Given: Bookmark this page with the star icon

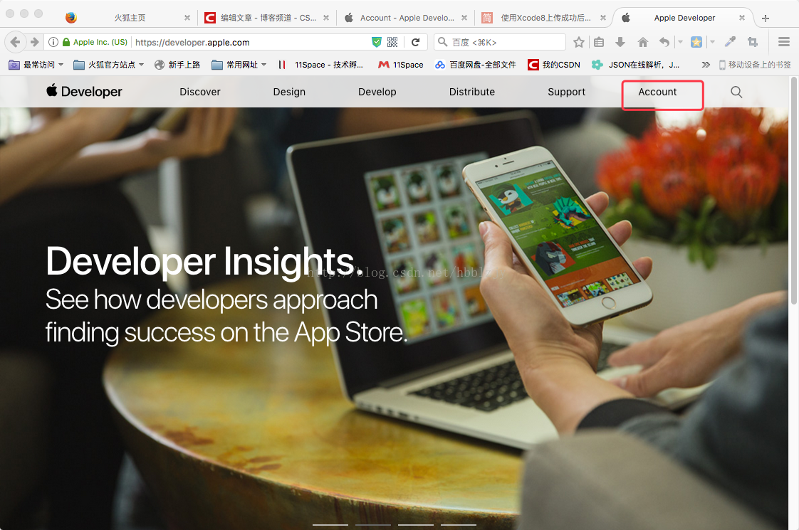Looking at the screenshot, I should click(x=578, y=42).
